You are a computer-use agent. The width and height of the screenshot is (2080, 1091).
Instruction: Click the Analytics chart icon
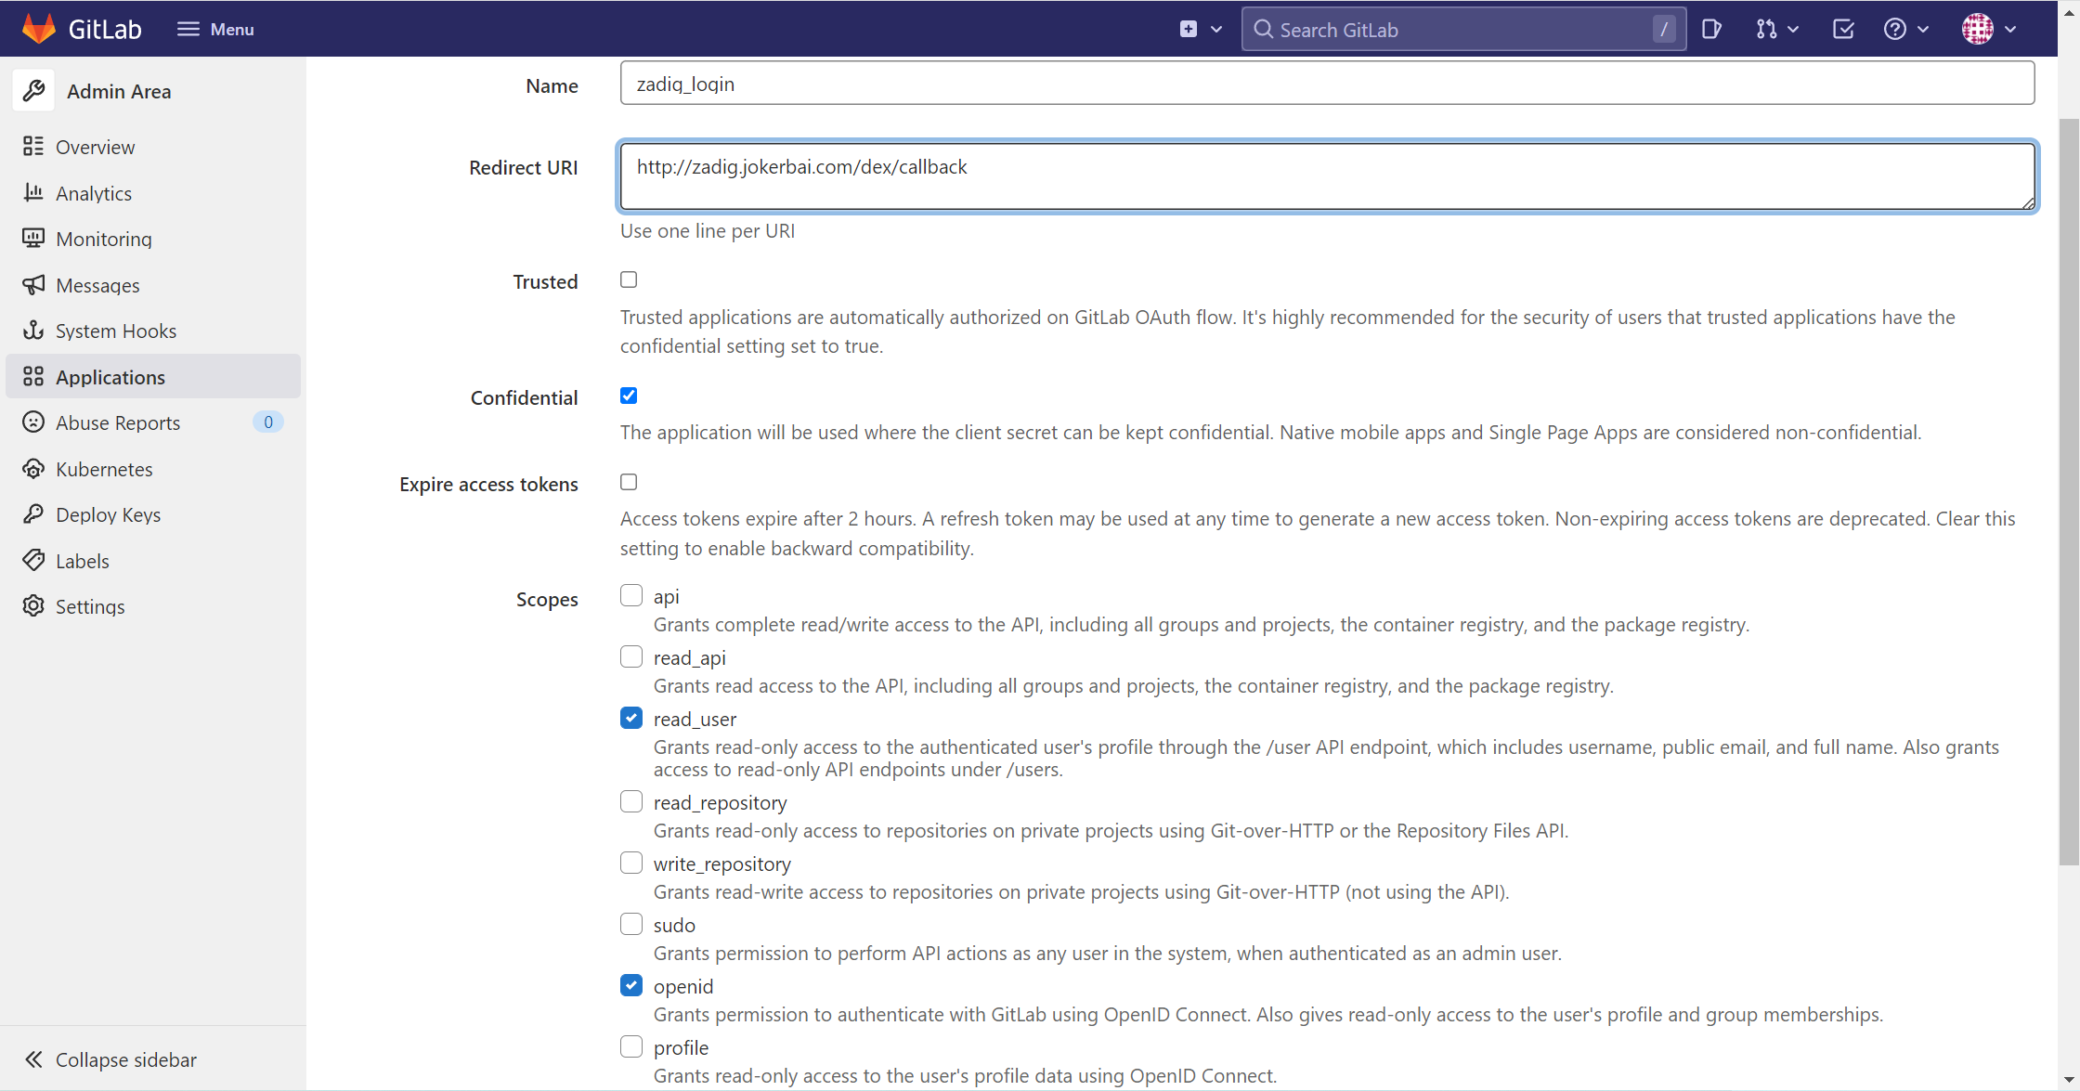(x=33, y=192)
